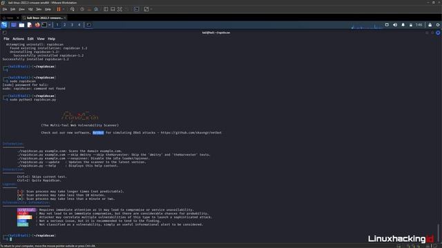Click the orange medium severity label
Viewport: 442px width, 248px height.
pos(25,217)
